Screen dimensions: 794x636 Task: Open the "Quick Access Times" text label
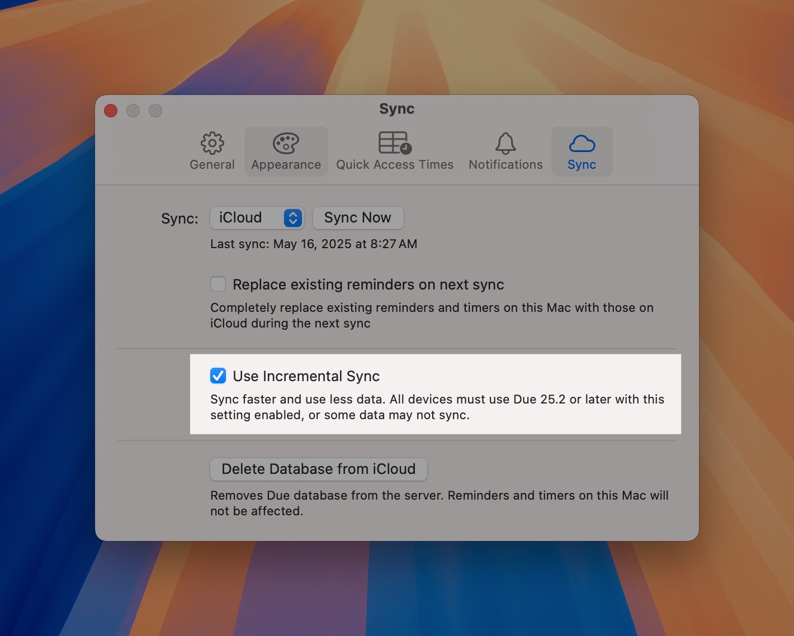pos(394,165)
